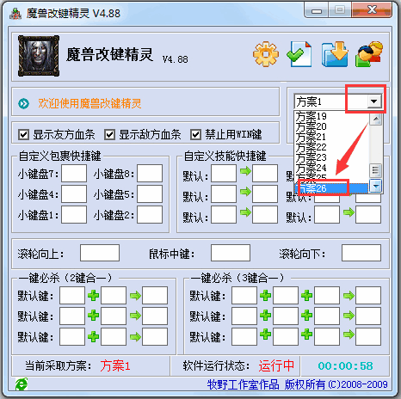Click the welcome text 欢迎使用魔兽改键精灵
Screen dimensions: 401x399
89,104
